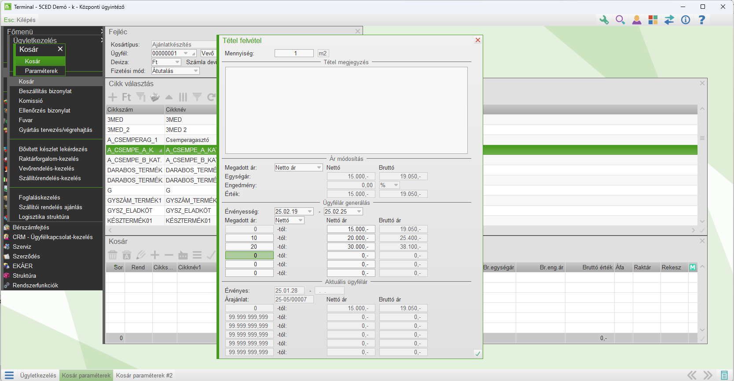Open the hamburger menu in bottom-left corner
The width and height of the screenshot is (734, 381).
[x=9, y=375]
